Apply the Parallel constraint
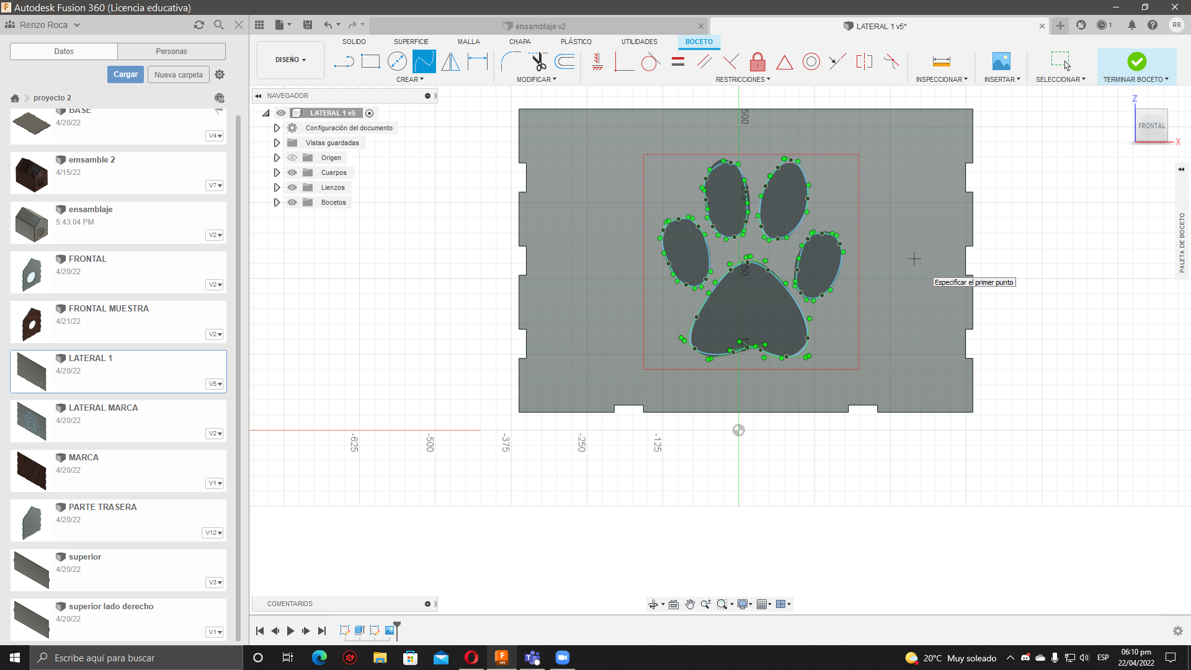The image size is (1191, 670). tap(704, 61)
